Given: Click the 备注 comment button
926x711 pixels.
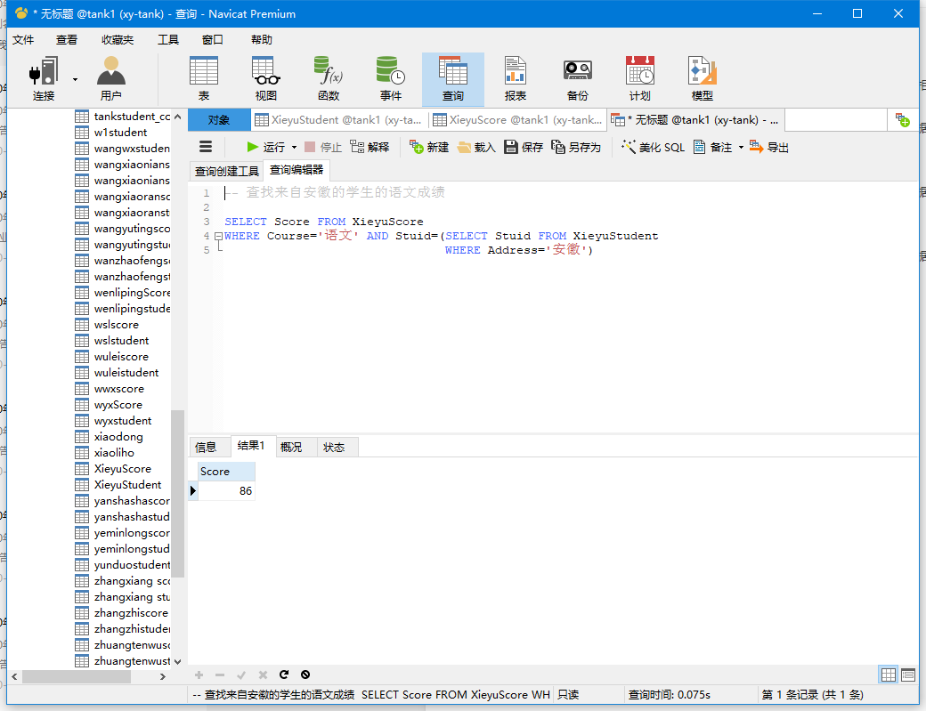Looking at the screenshot, I should tap(713, 147).
